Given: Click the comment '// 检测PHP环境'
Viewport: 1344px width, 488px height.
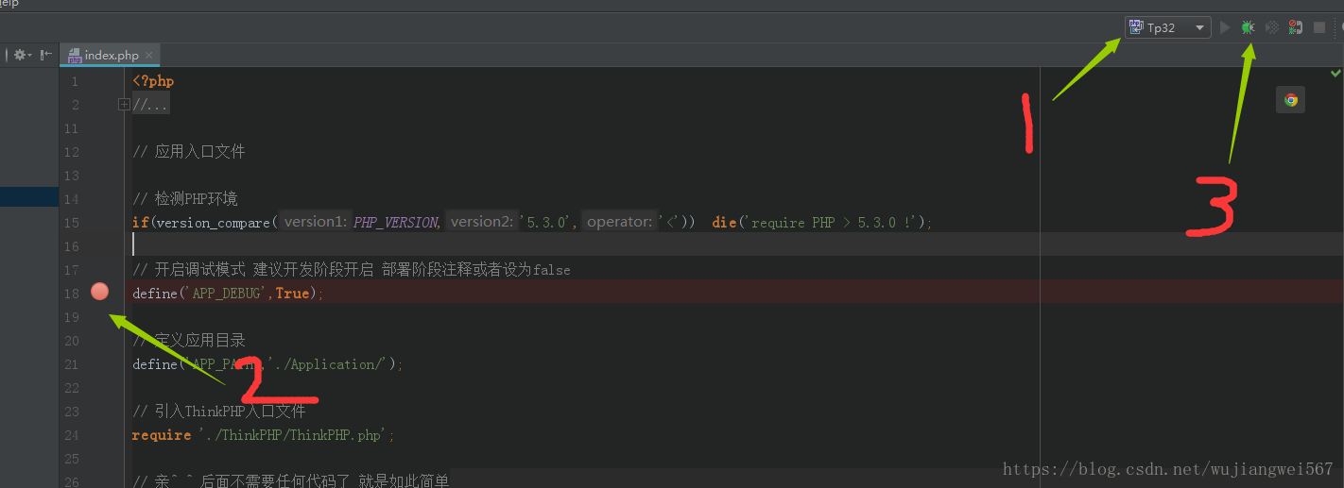Looking at the screenshot, I should pos(185,198).
